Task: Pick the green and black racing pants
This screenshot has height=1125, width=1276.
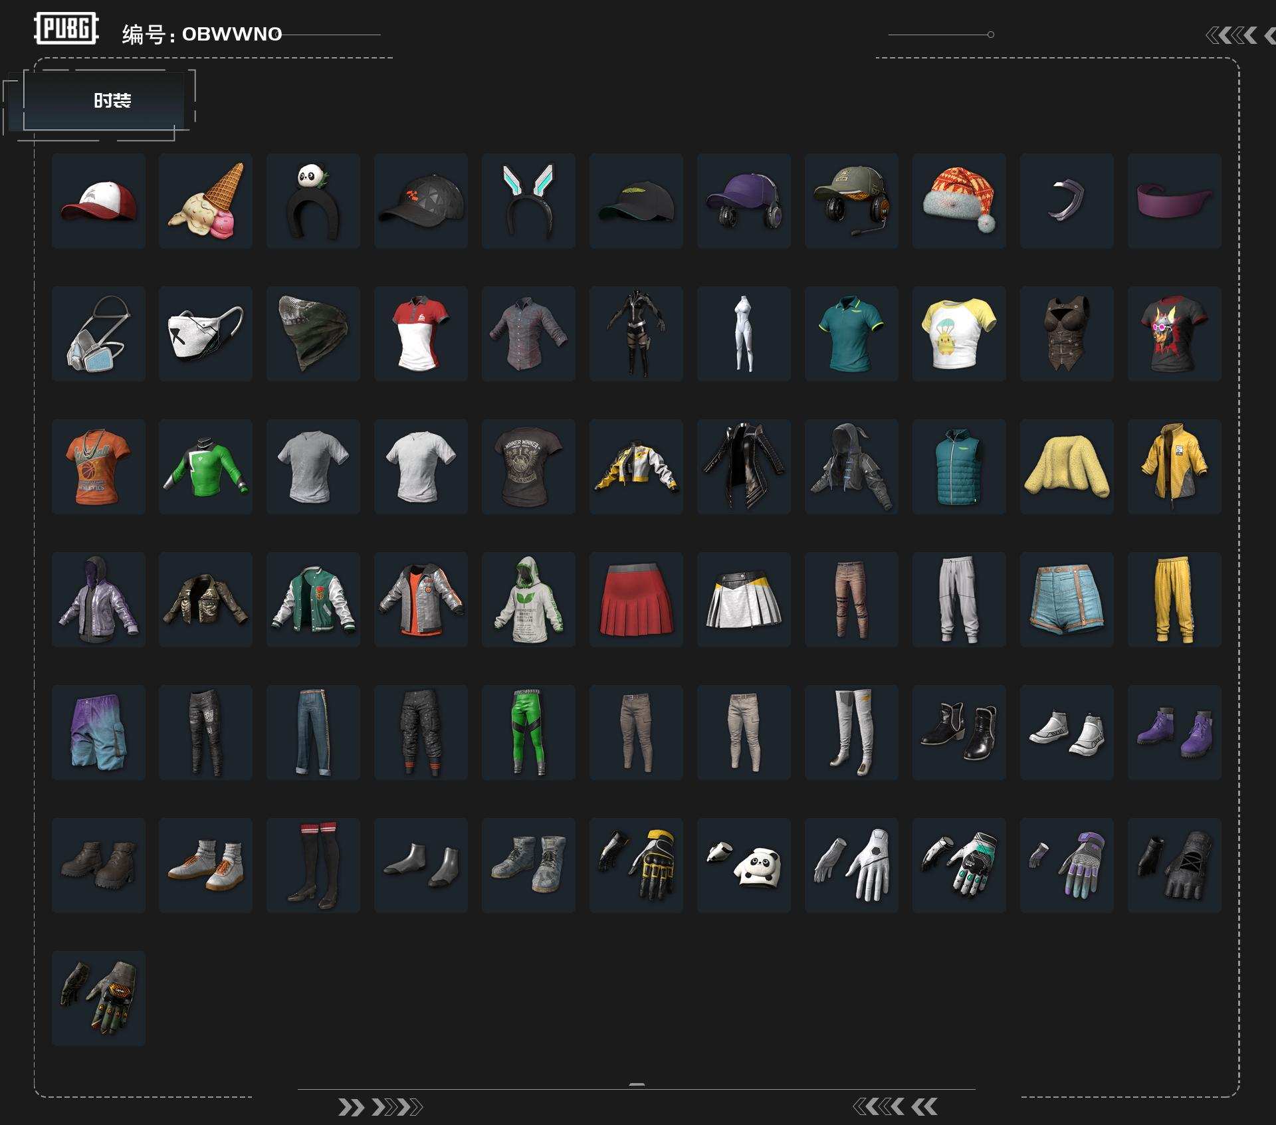Action: click(x=528, y=732)
